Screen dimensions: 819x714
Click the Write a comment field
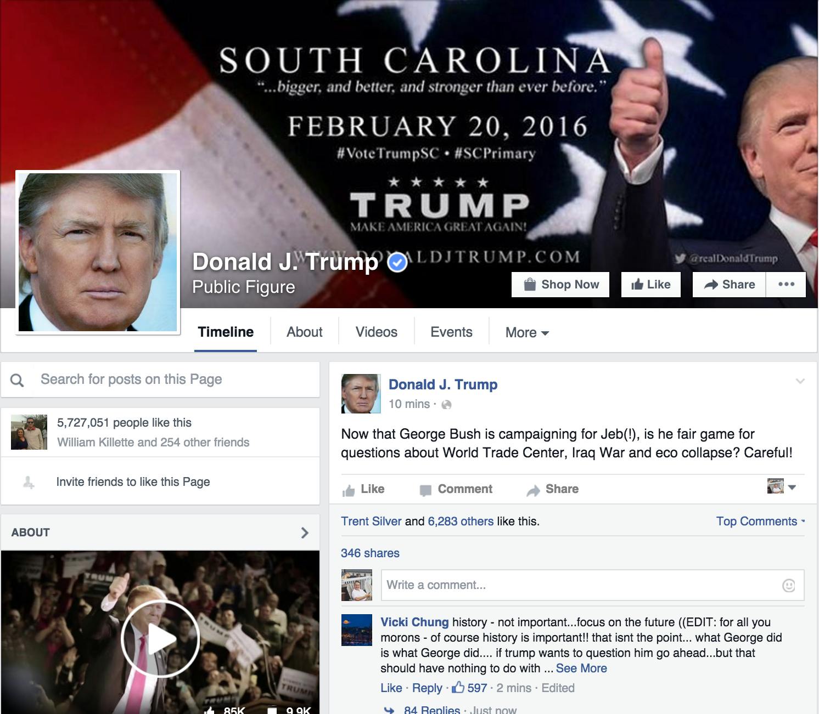tap(593, 585)
